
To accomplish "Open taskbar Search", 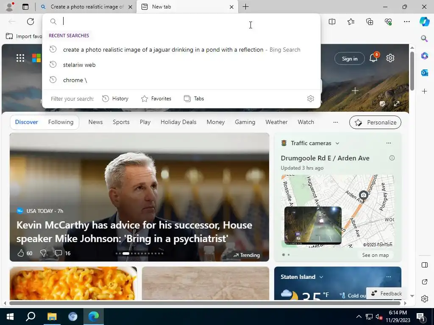I will coord(31,317).
